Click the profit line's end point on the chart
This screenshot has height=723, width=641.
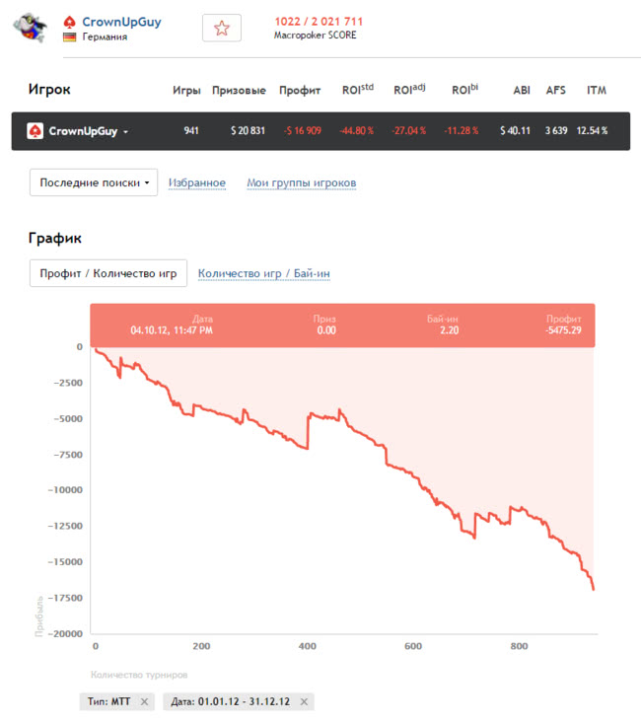(594, 590)
